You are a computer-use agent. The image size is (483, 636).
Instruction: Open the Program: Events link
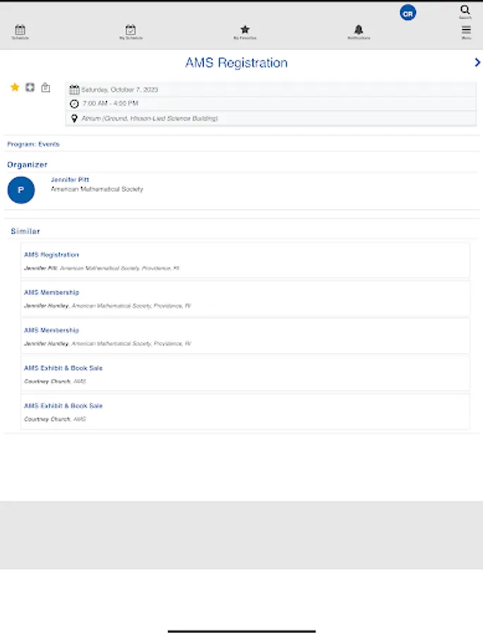coord(33,144)
